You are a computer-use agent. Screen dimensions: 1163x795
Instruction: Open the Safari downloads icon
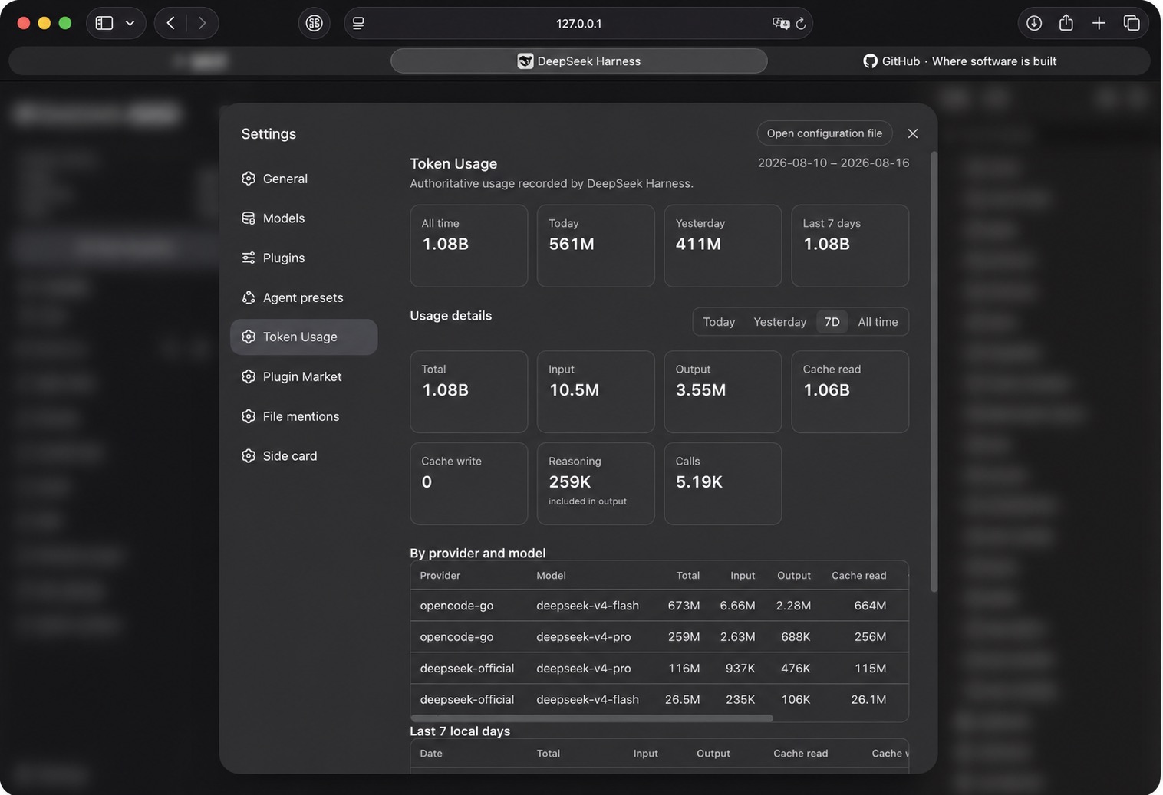pos(1034,23)
